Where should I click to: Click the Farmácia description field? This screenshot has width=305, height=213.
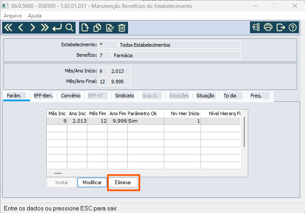(177, 55)
